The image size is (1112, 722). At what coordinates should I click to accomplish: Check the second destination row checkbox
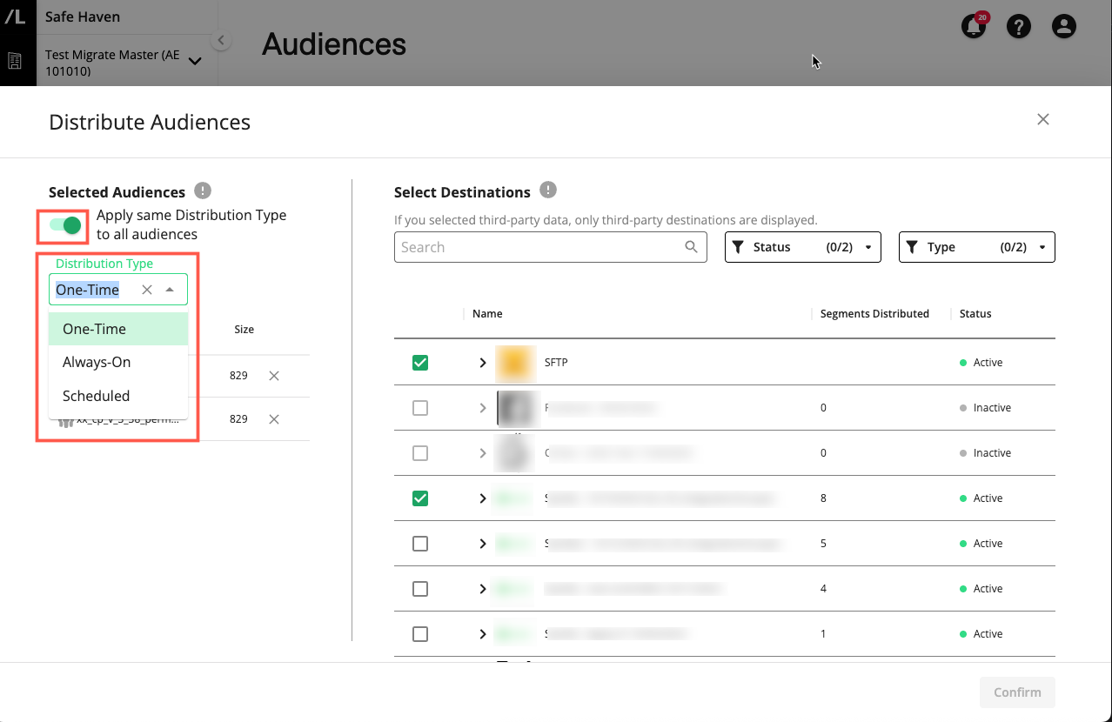click(420, 407)
